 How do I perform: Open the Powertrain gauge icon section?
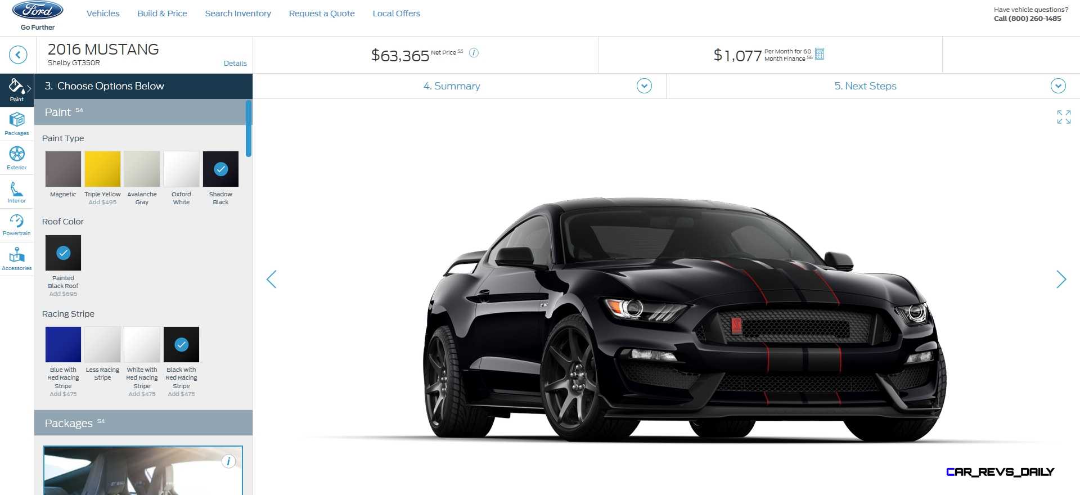17,225
